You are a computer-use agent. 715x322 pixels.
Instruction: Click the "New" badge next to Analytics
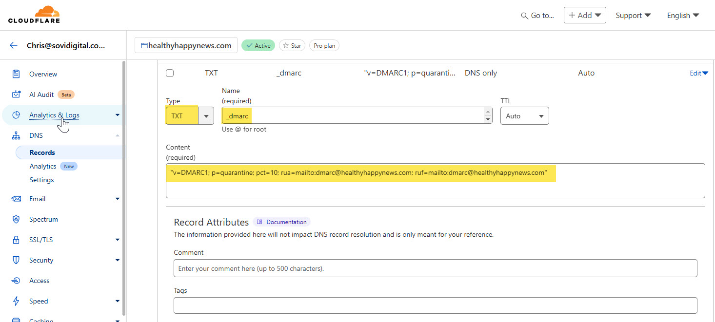pos(69,166)
